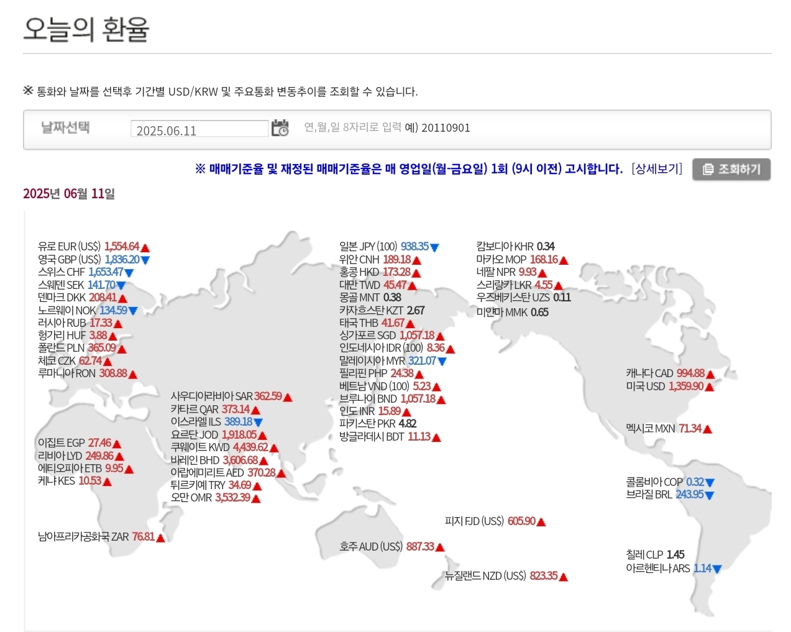Select 멕시코 MXN exchange rate
The width and height of the screenshot is (791, 632).
pyautogui.click(x=669, y=429)
